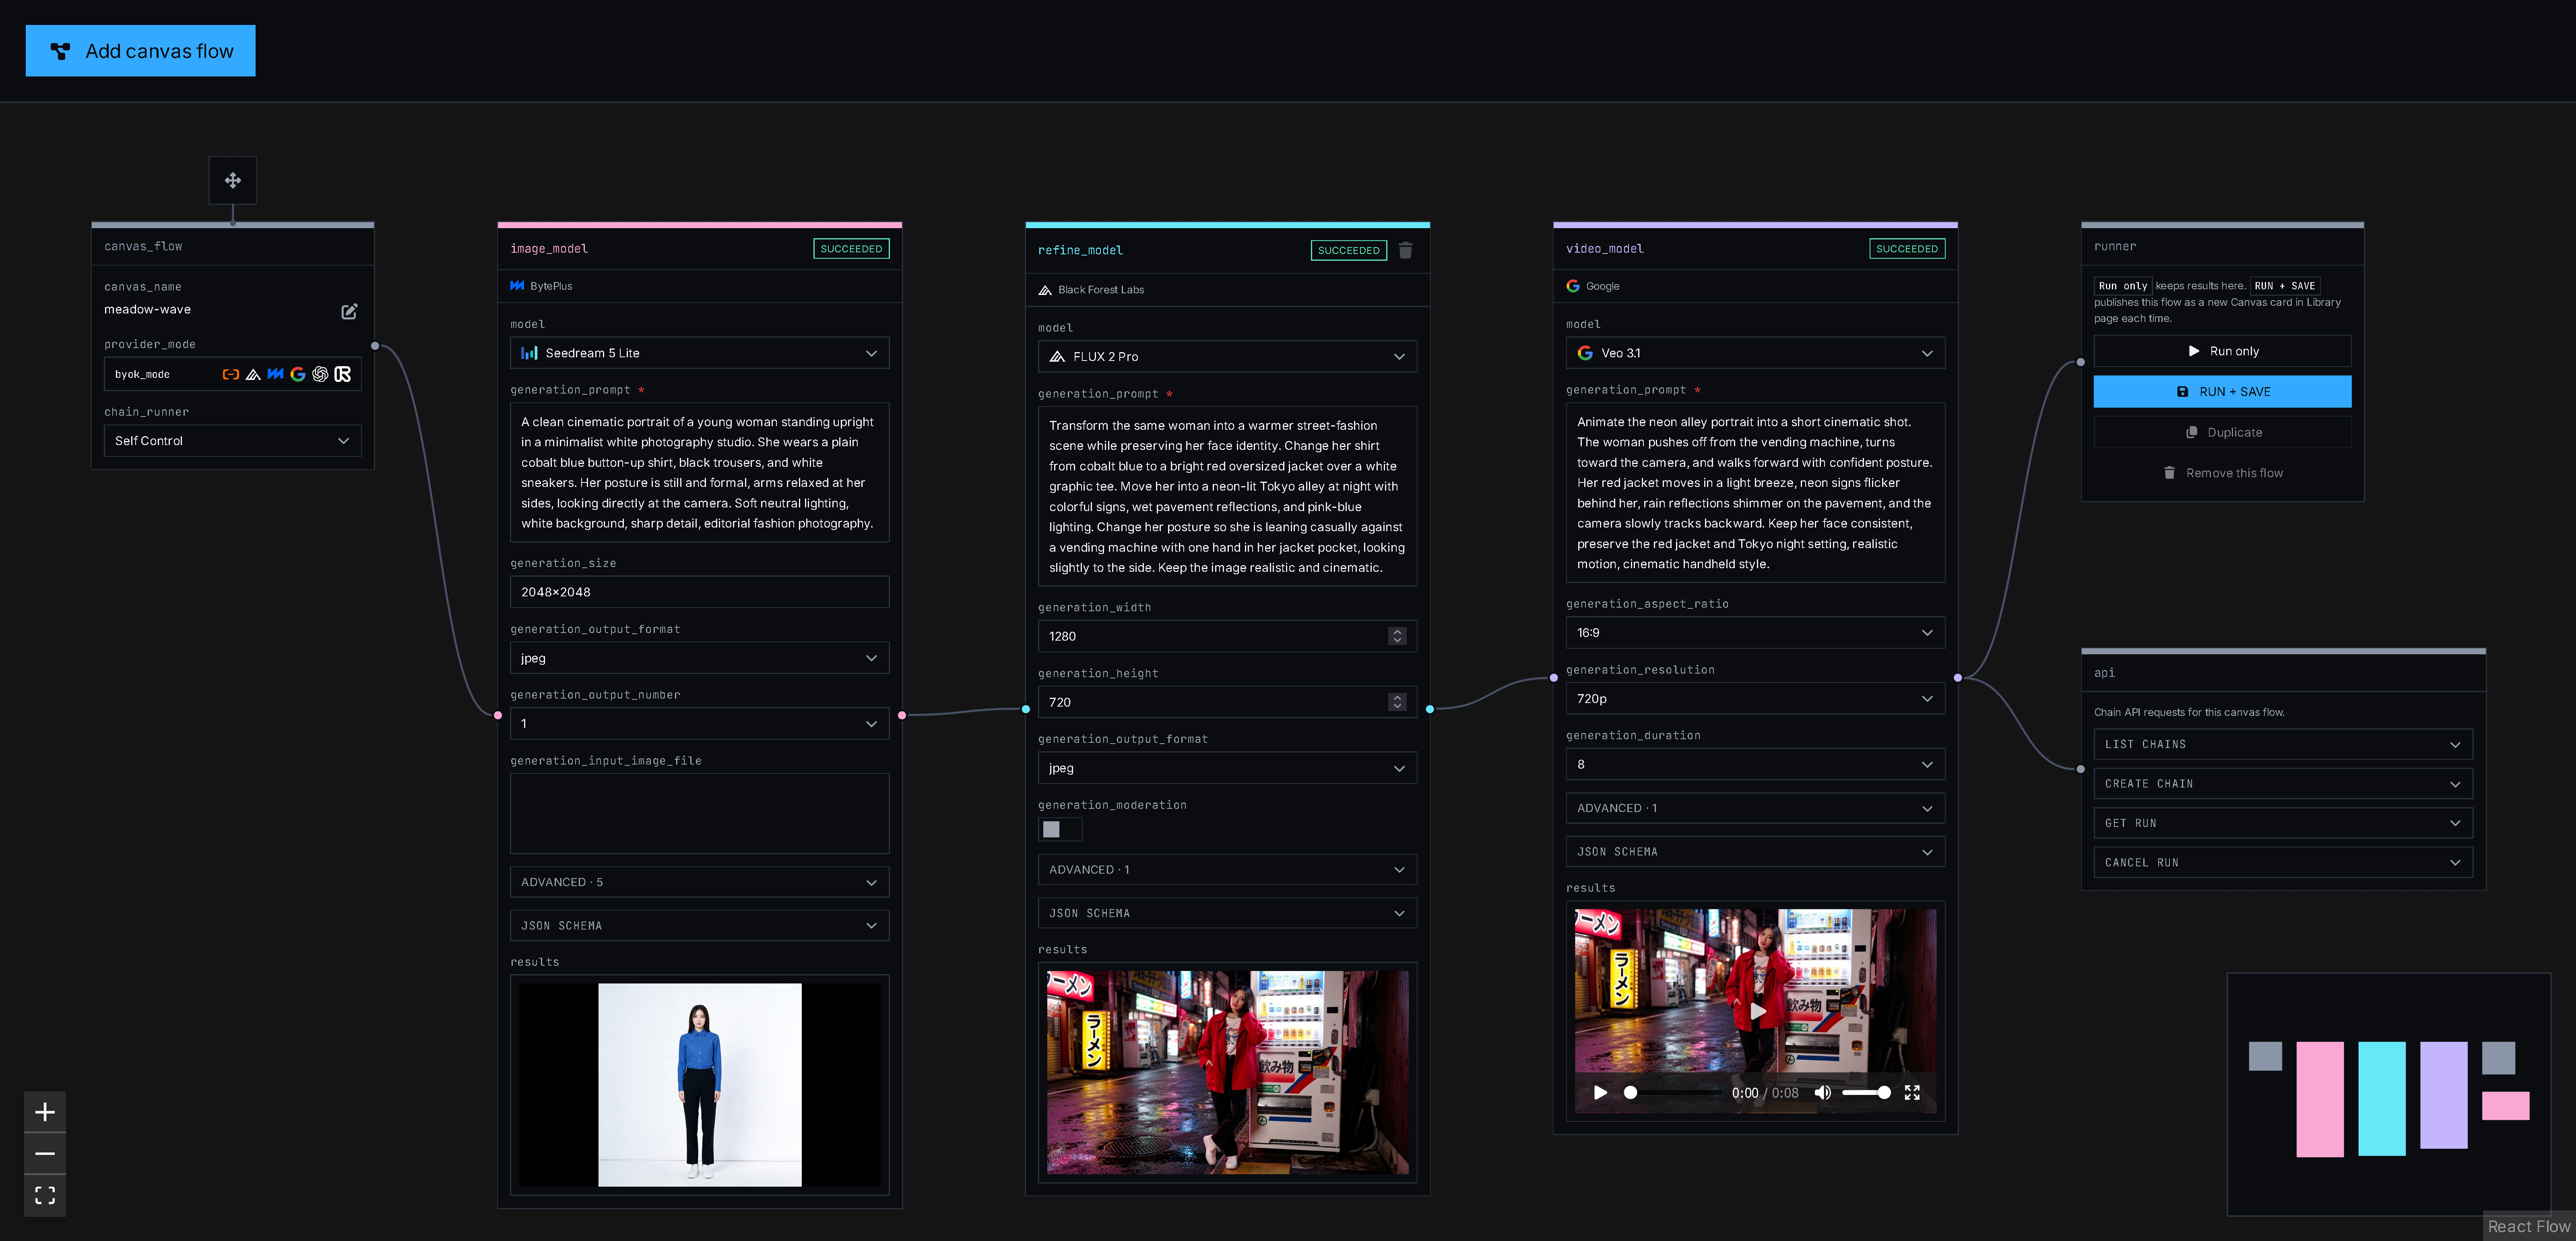The height and width of the screenshot is (1241, 2576).
Task: Select the OpenAI icon in provider_mode
Action: [320, 374]
